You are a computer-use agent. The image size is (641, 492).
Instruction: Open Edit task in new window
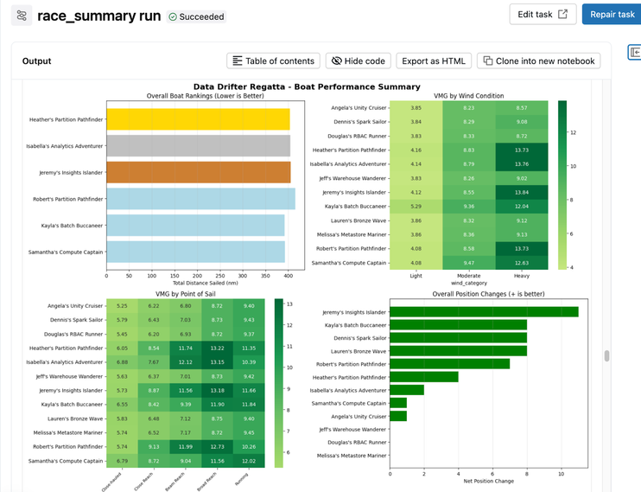tap(543, 15)
